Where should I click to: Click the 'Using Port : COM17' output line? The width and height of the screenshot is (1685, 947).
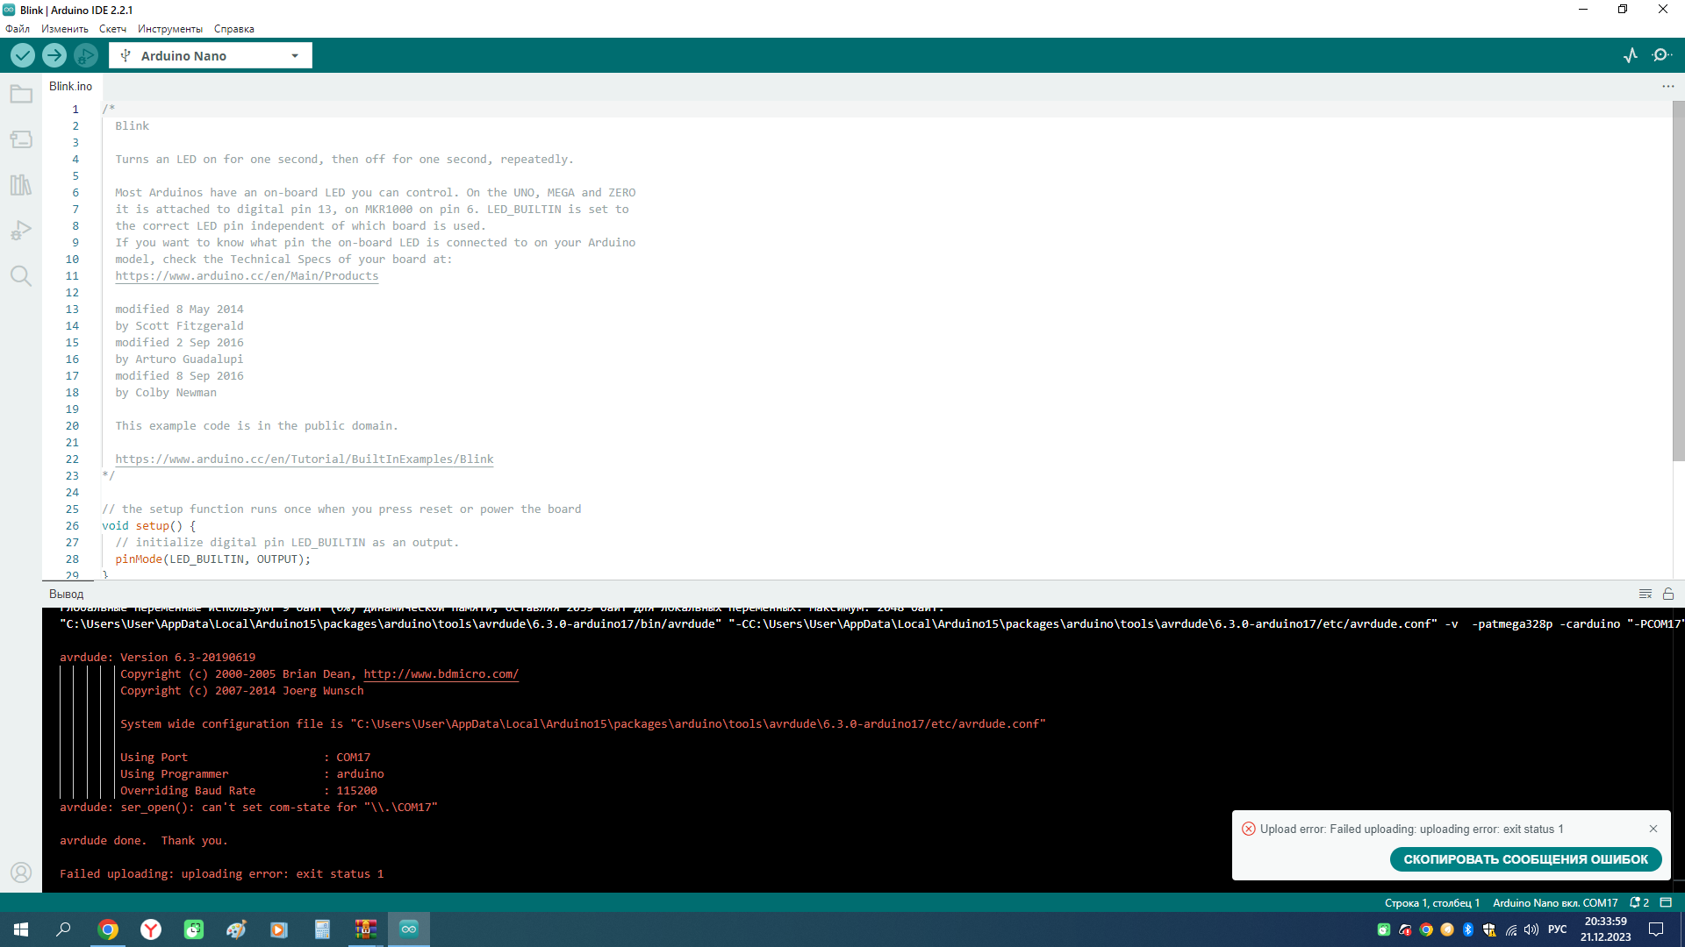coord(246,757)
